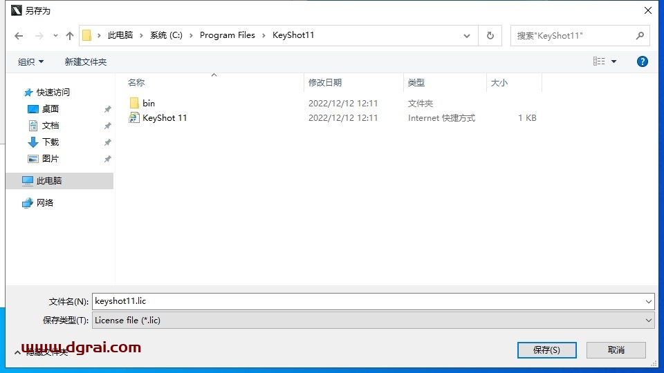Collapse folders via 隐藏文件夹 chevron
664x373 pixels.
point(17,352)
